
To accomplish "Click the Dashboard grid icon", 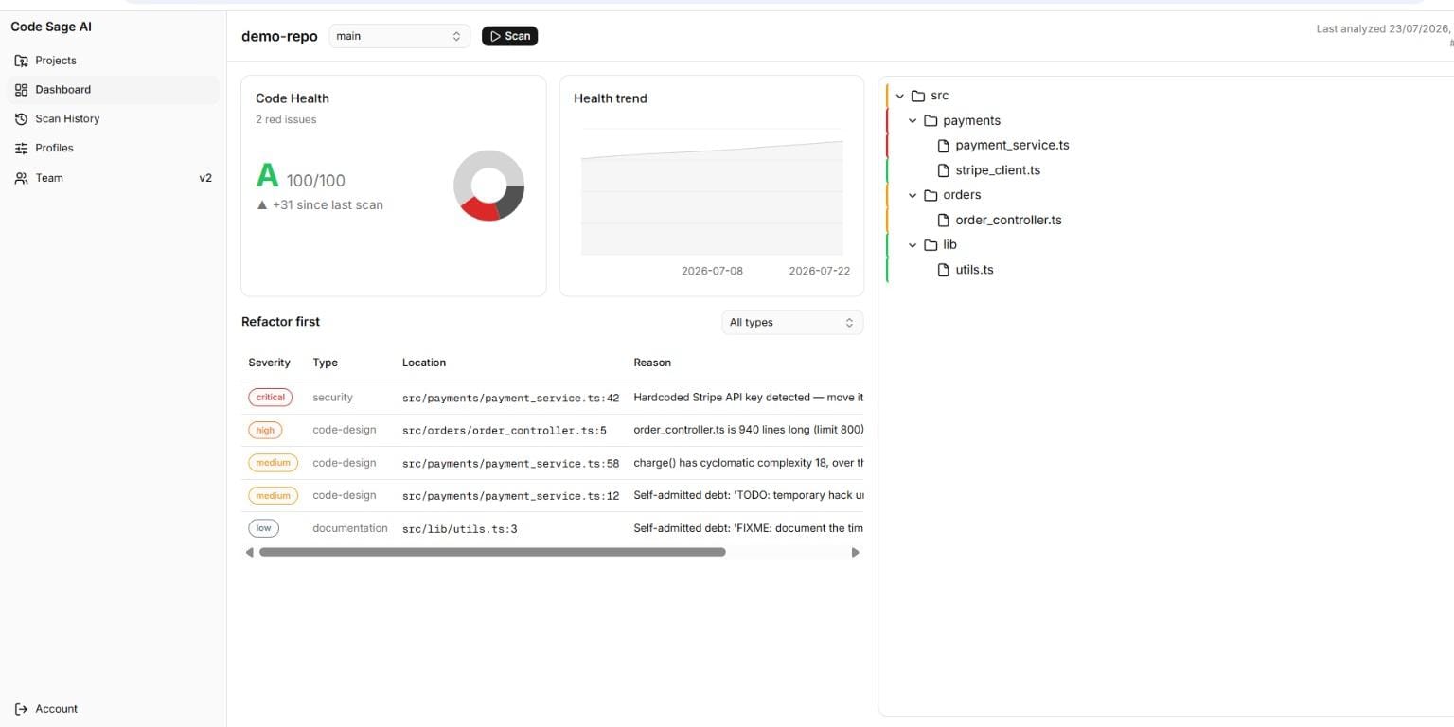I will (21, 90).
